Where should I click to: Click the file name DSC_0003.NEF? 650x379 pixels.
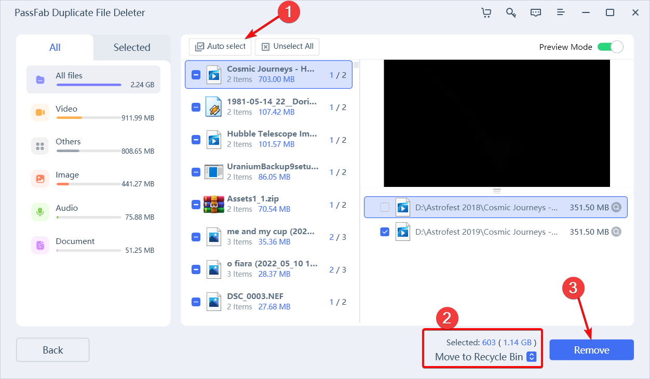[255, 296]
